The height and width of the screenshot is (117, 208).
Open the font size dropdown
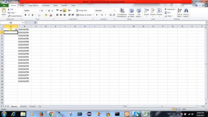coord(46,10)
